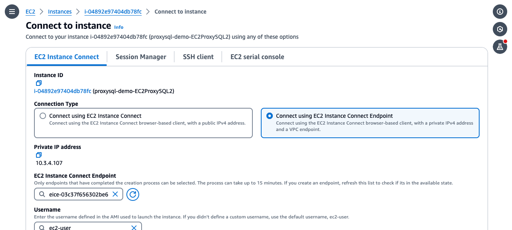Clear the eice-03c37f656302be6 endpoint selection
The image size is (512, 230).
click(115, 194)
